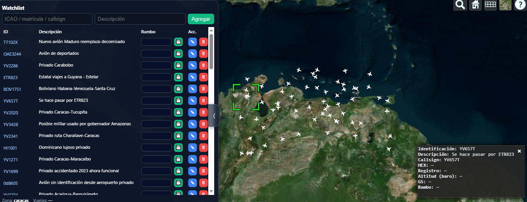Click the 'Rumbo' column header
The height and width of the screenshot is (202, 527).
click(148, 32)
